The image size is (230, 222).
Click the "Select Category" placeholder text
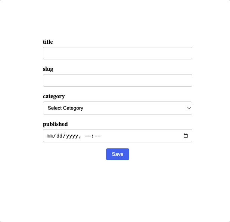[x=65, y=108]
